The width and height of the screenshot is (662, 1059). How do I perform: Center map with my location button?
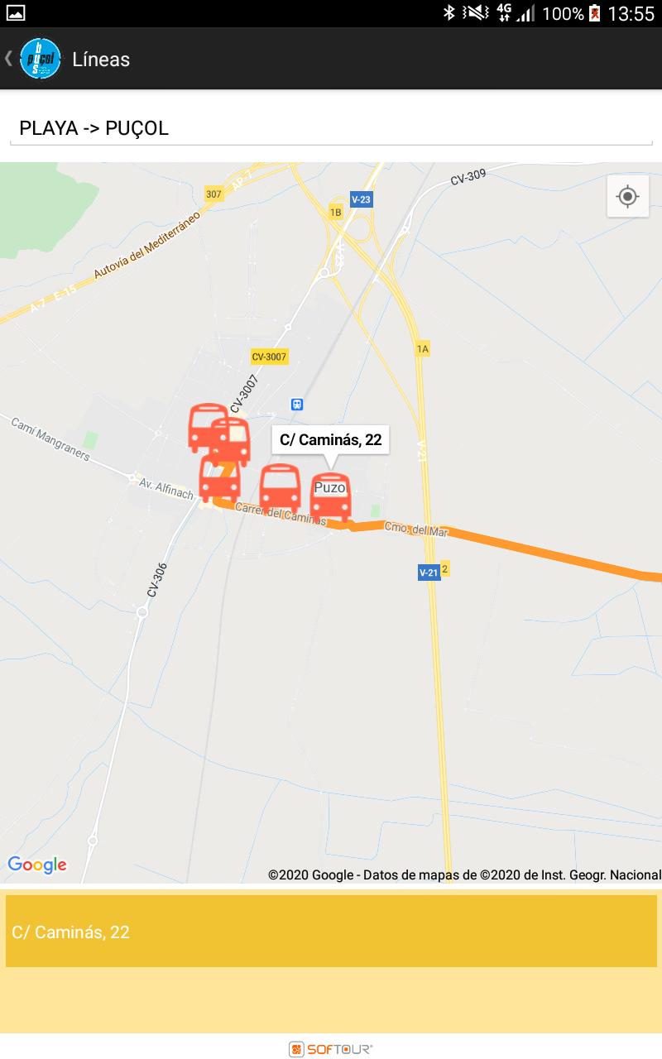(627, 197)
